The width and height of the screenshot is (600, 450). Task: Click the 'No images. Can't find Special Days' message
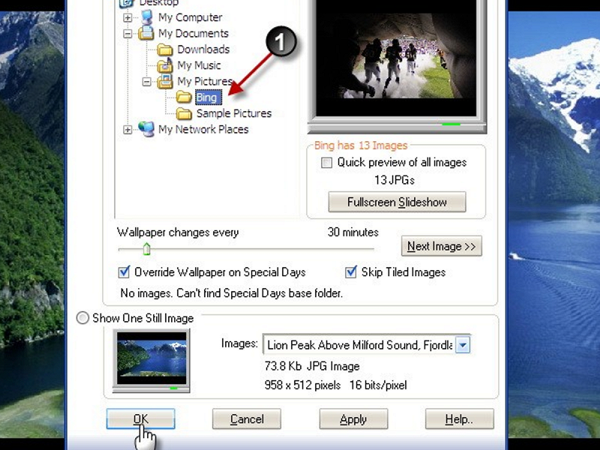tap(232, 293)
